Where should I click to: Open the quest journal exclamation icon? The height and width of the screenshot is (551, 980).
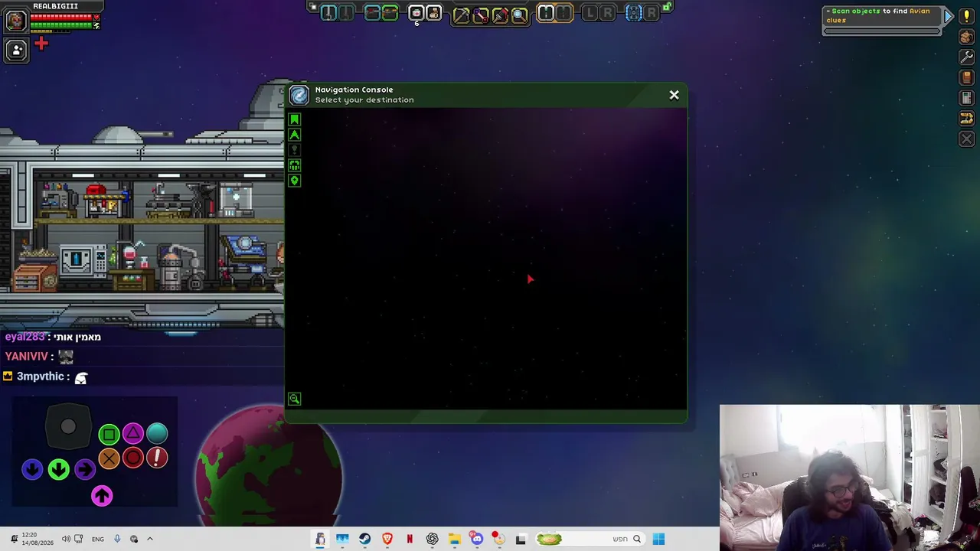tap(966, 16)
